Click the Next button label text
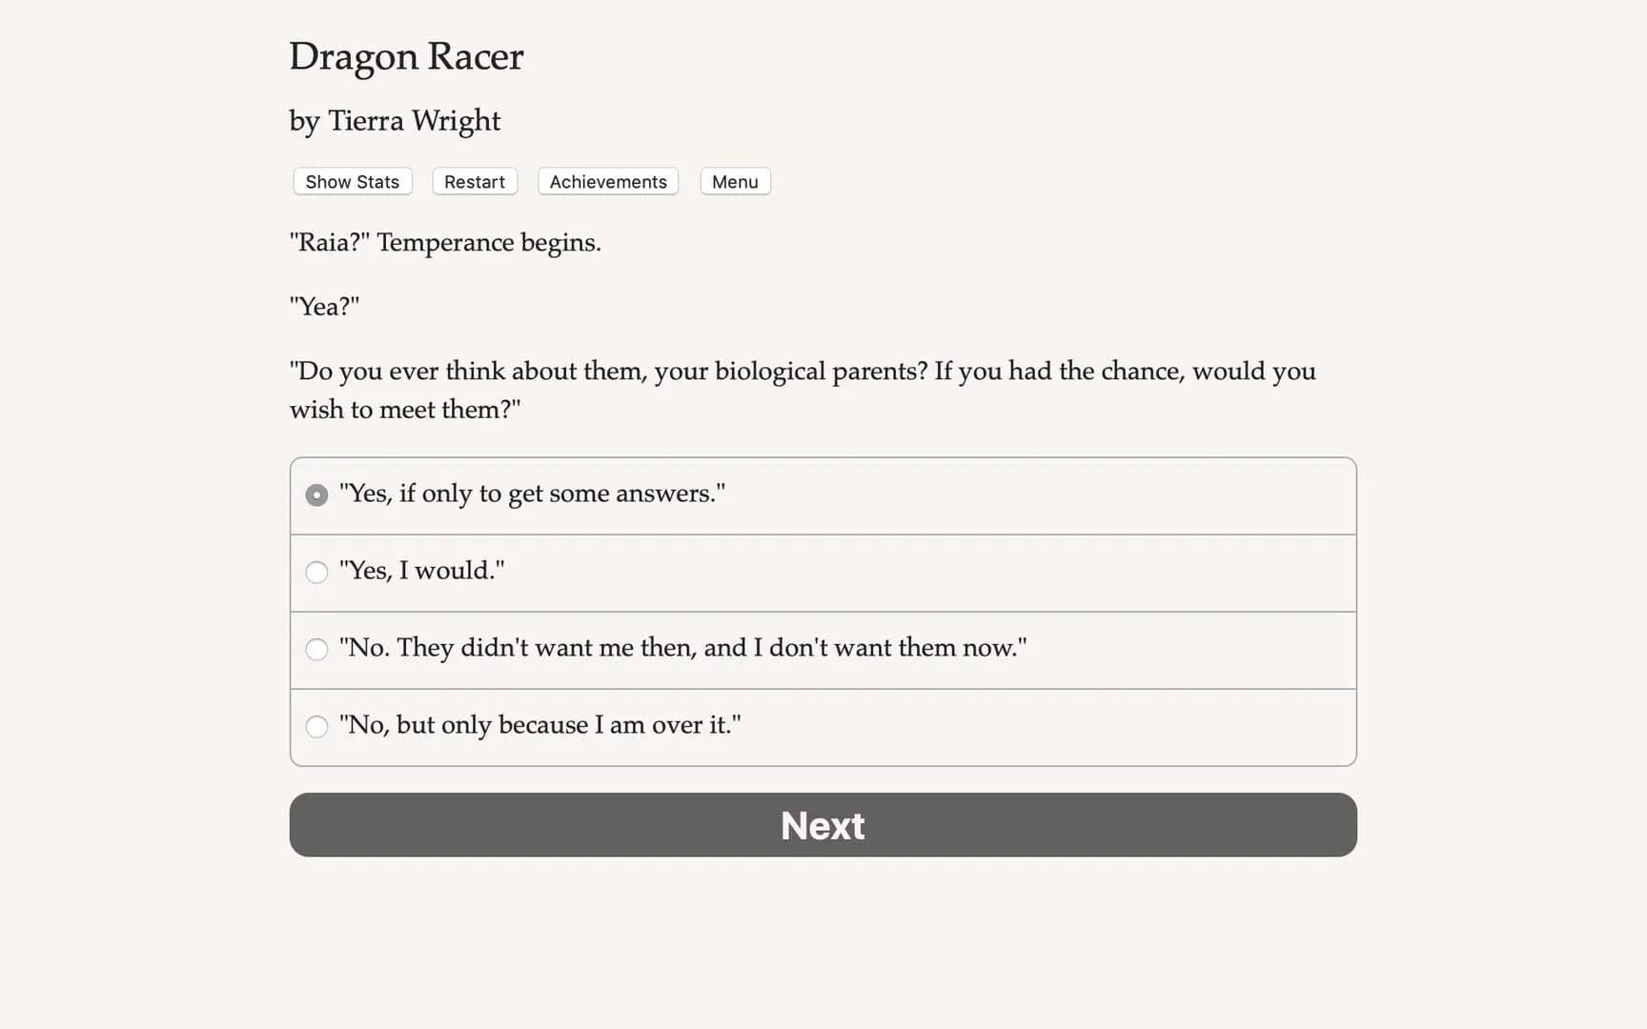Image resolution: width=1647 pixels, height=1029 pixels. [822, 825]
